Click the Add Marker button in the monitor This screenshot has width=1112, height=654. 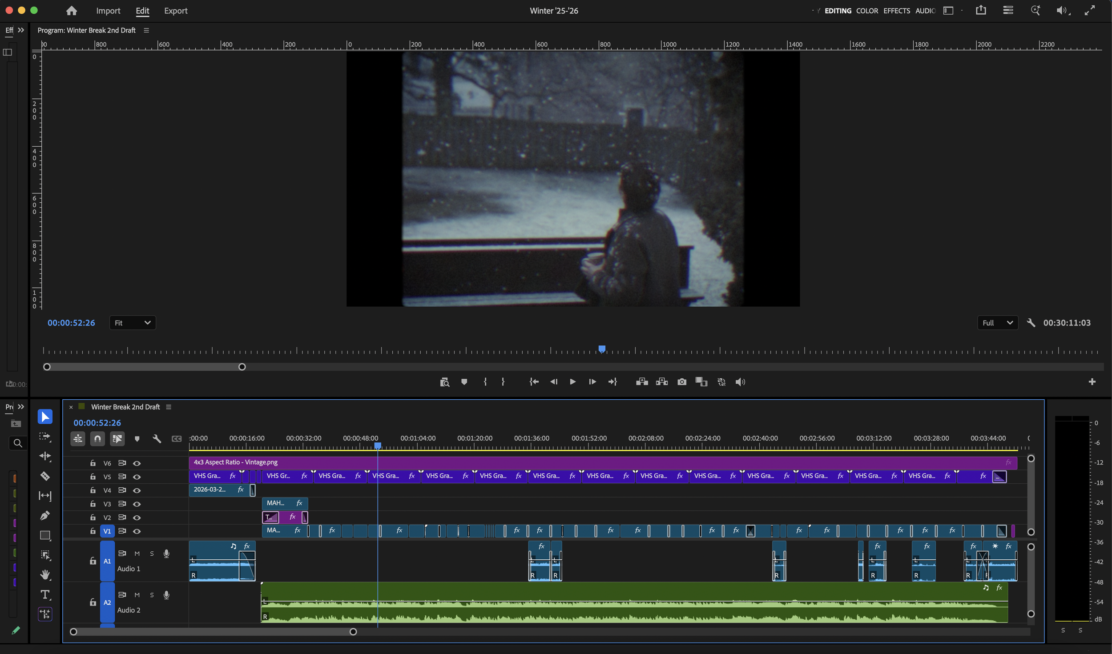pos(464,382)
